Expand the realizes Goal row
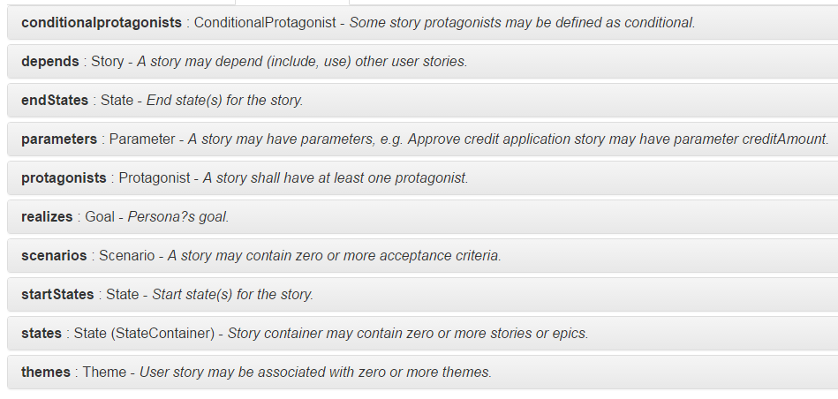Image resolution: width=838 pixels, height=399 pixels. pyautogui.click(x=422, y=217)
